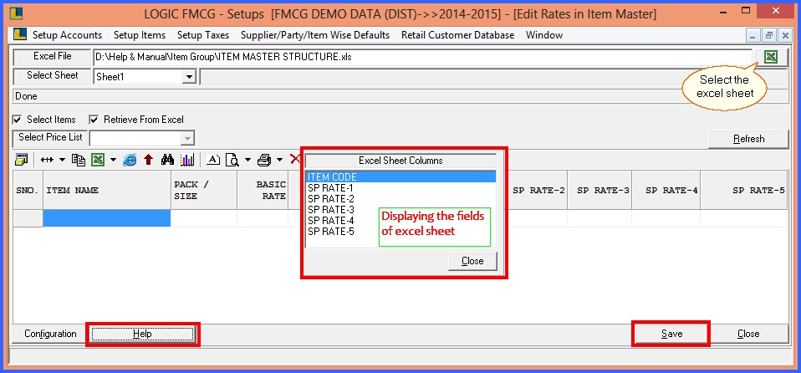Click the SP RATE-5 grid column header
Screen dimensions: 801x373
tap(744, 190)
